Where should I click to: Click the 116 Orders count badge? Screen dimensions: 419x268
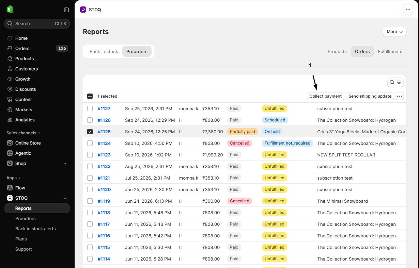pos(62,48)
